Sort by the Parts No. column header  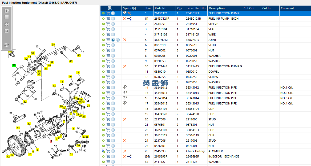pos(161,8)
